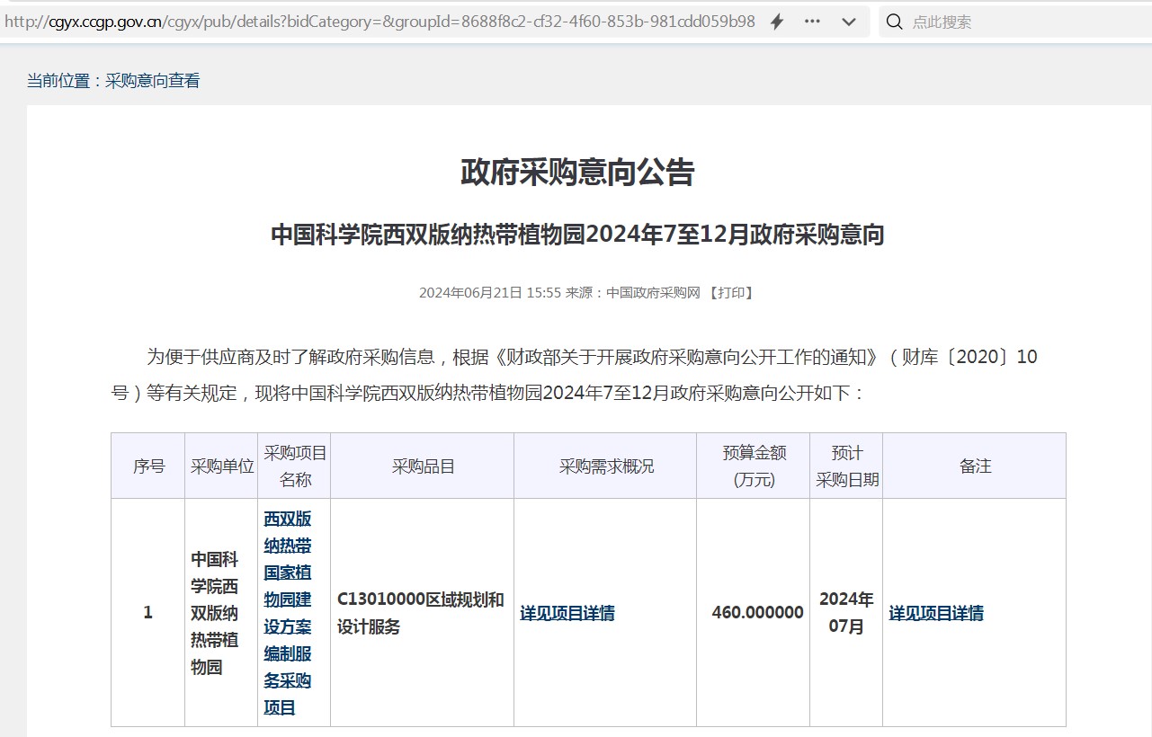Click the 序号 column header
Viewport: 1152px width, 737px height.
click(x=148, y=466)
